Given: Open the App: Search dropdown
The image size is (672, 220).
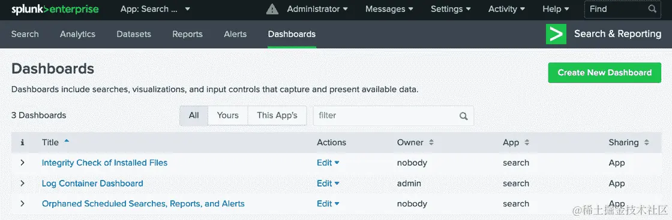Looking at the screenshot, I should point(155,9).
